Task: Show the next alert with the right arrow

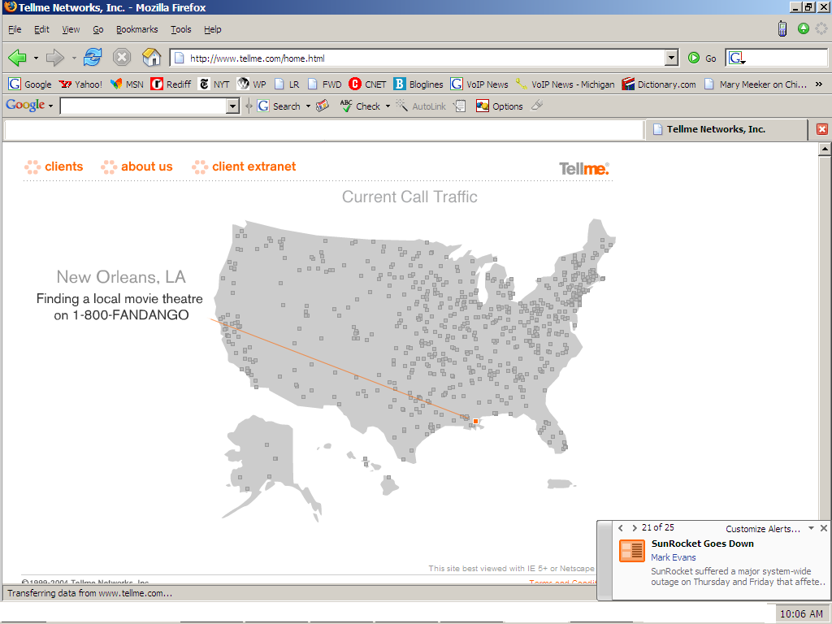Action: (635, 528)
